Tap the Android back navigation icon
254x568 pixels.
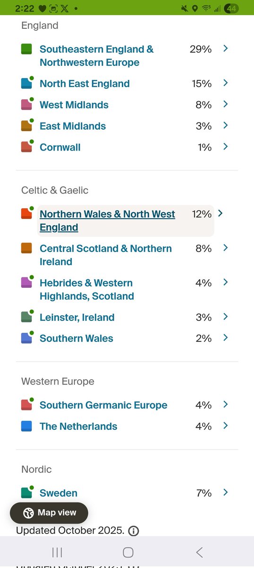199,552
